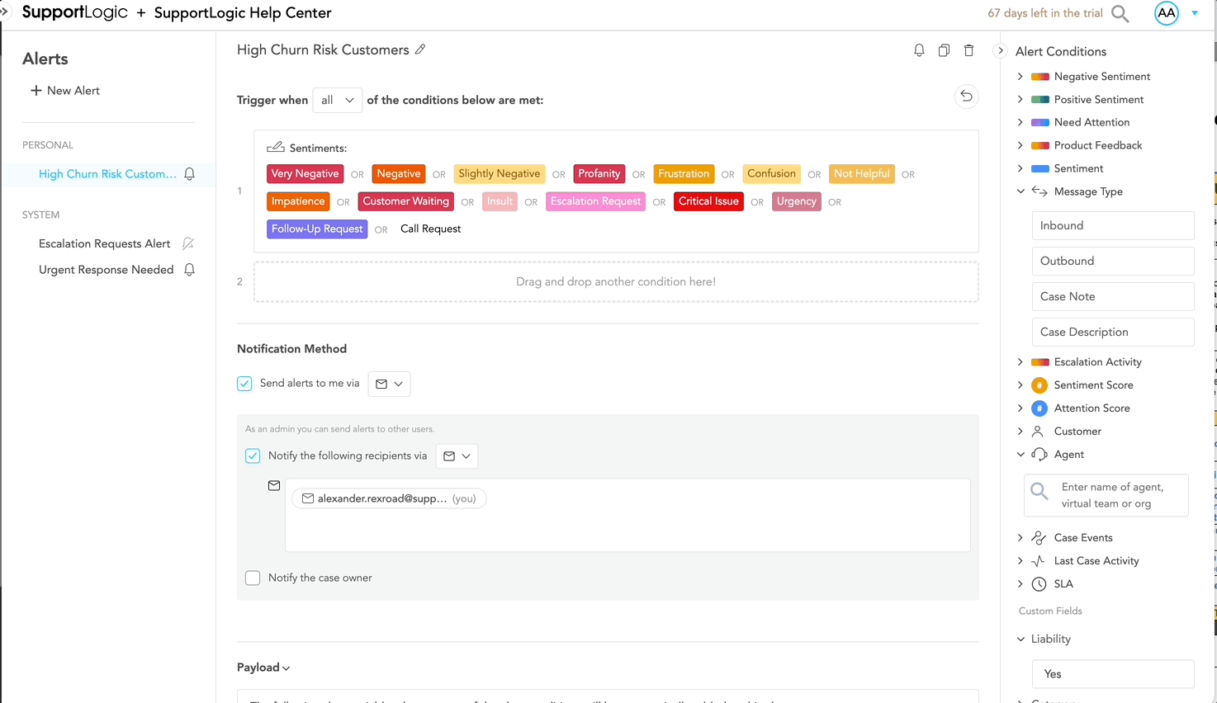This screenshot has height=703, width=1217.
Task: Open the account avatar menu
Action: tap(1166, 12)
